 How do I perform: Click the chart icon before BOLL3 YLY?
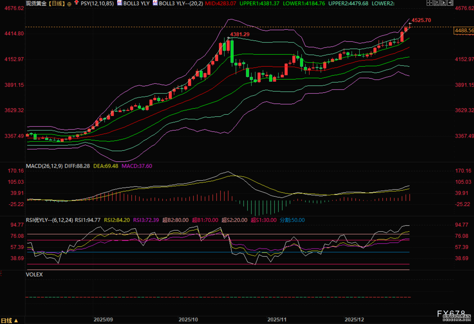pyautogui.click(x=120, y=3)
